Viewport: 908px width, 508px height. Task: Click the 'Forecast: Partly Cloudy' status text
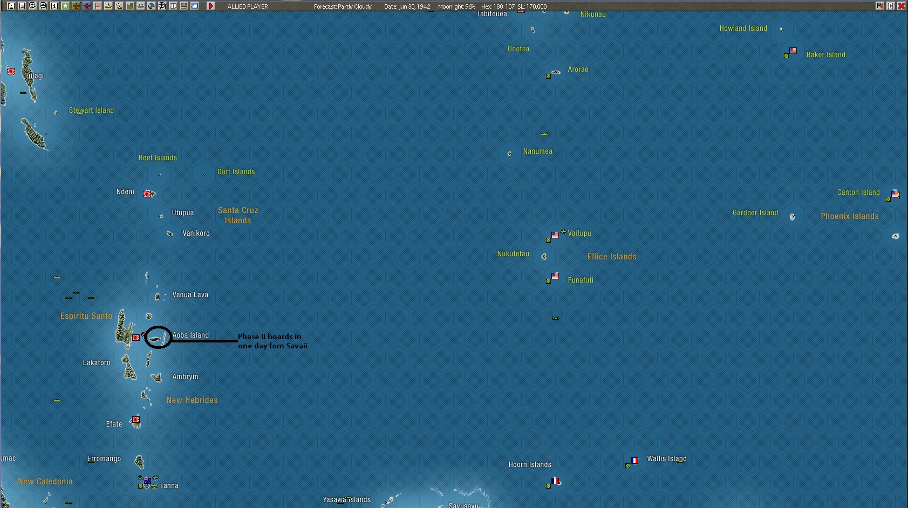click(x=343, y=6)
